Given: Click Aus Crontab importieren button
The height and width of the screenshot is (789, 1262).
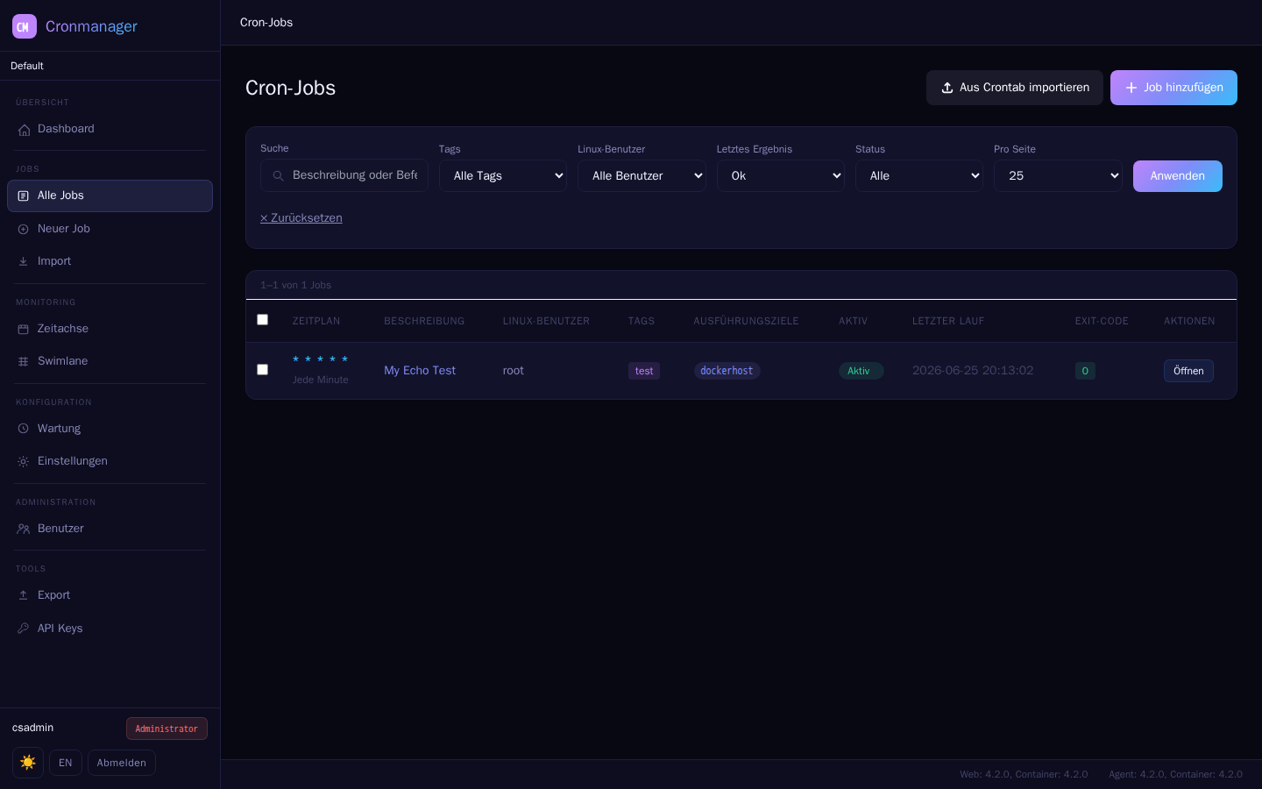Looking at the screenshot, I should (x=1015, y=88).
